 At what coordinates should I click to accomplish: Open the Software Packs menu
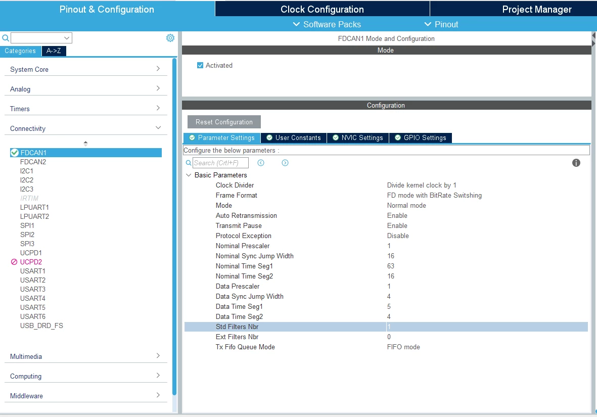click(327, 24)
